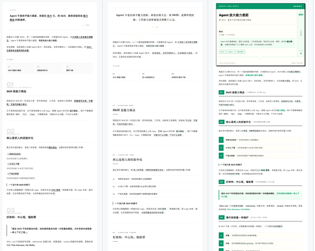
Task: Click the Agent 放大能力差距 card title
Action: click(x=234, y=15)
